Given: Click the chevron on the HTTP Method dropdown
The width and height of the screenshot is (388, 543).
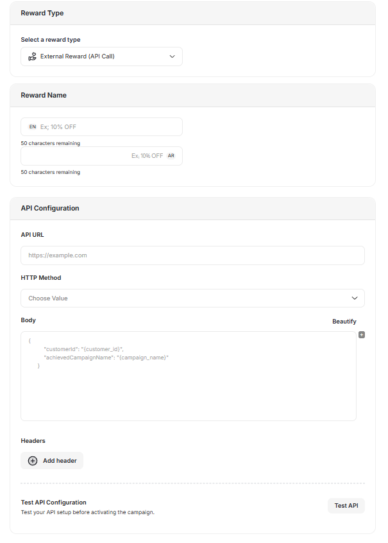Looking at the screenshot, I should click(x=355, y=298).
